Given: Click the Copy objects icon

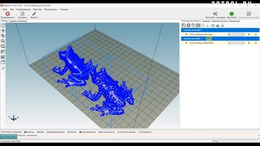Looking at the screenshot, I should click(x=193, y=25).
